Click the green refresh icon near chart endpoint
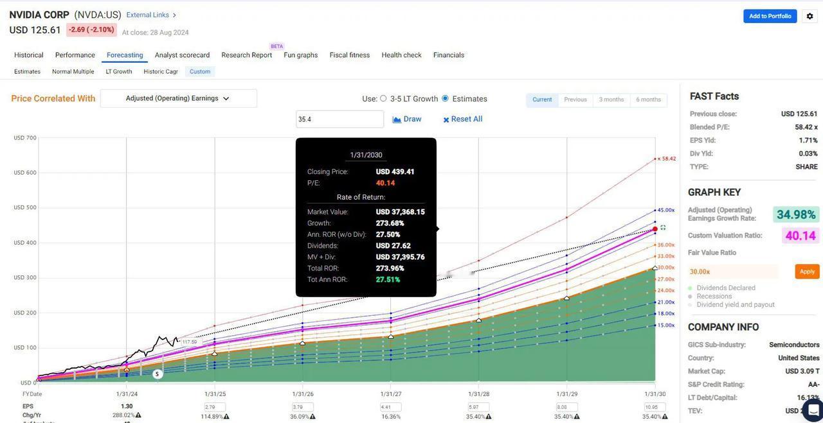The height and width of the screenshot is (423, 823). tap(663, 227)
